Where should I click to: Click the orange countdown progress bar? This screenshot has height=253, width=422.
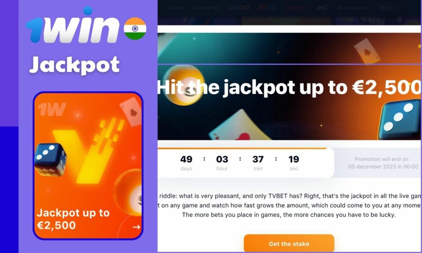242,148
